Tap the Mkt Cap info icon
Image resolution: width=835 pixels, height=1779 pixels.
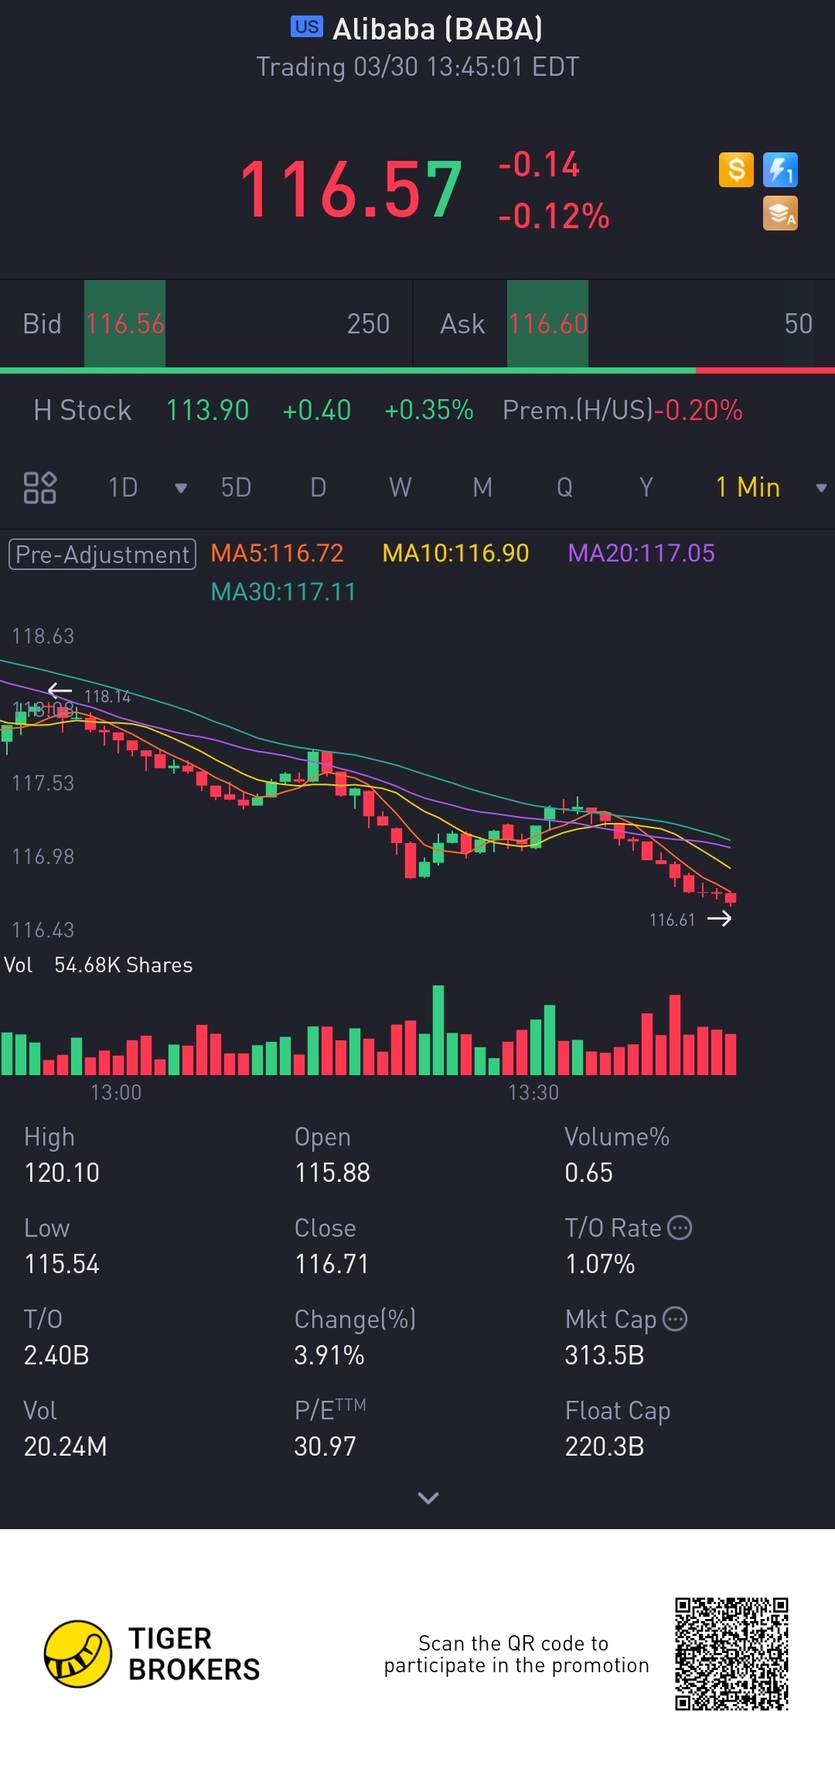click(675, 1319)
